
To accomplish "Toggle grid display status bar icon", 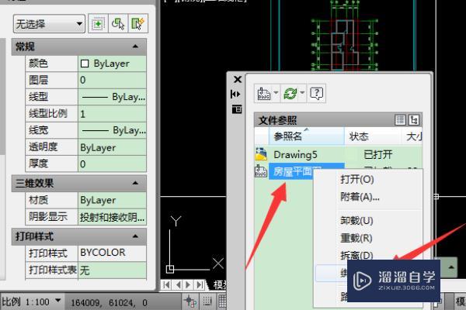I will [x=222, y=301].
